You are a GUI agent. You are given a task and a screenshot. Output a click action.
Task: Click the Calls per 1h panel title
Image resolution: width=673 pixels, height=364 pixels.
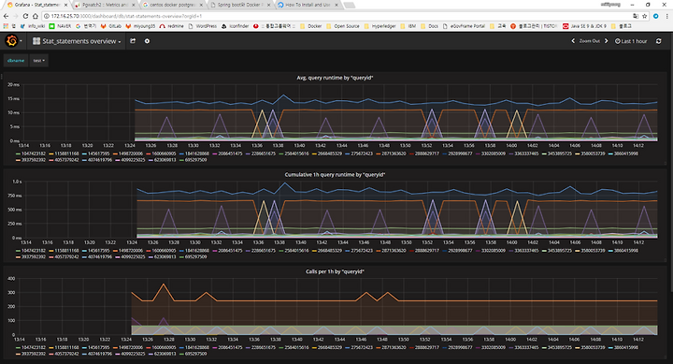coord(335,271)
